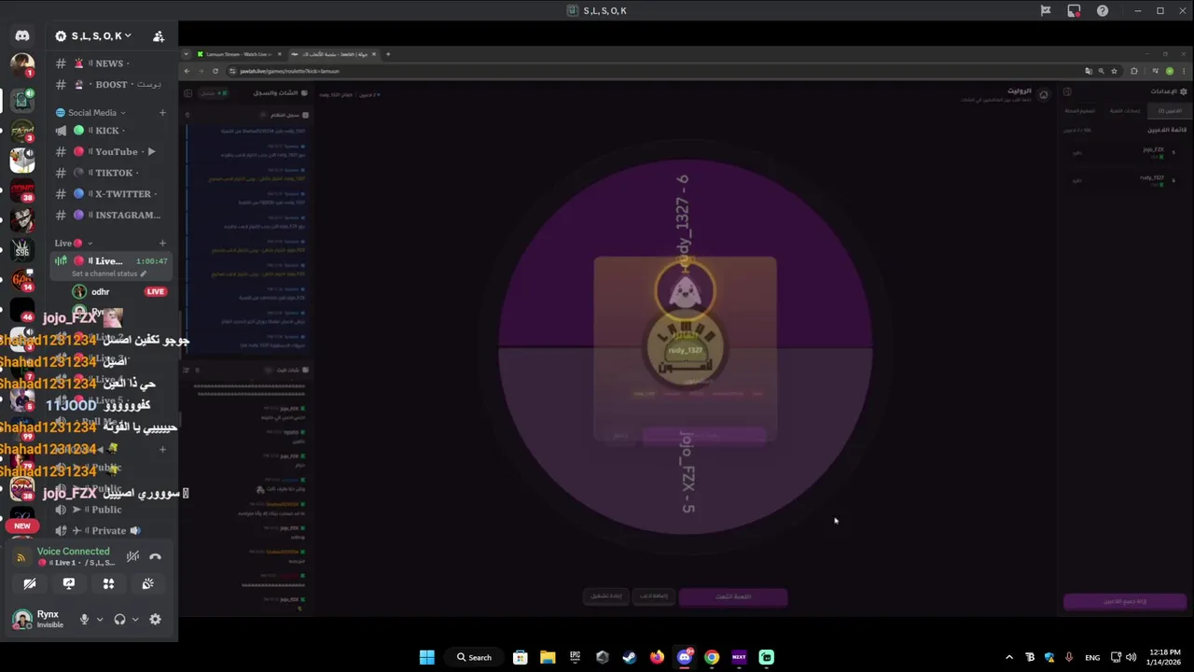Join the Public voice channel above Private
Image resolution: width=1194 pixels, height=672 pixels.
click(109, 510)
